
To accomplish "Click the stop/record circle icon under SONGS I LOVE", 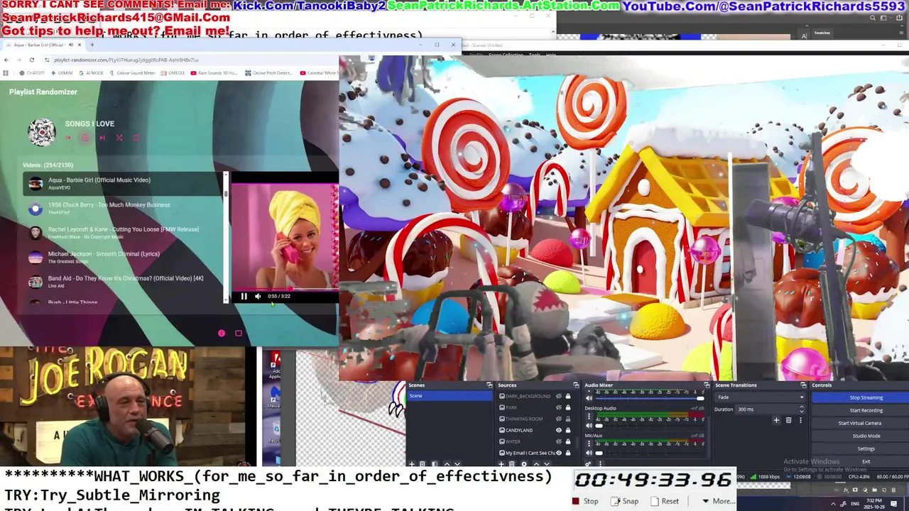I will click(x=85, y=138).
